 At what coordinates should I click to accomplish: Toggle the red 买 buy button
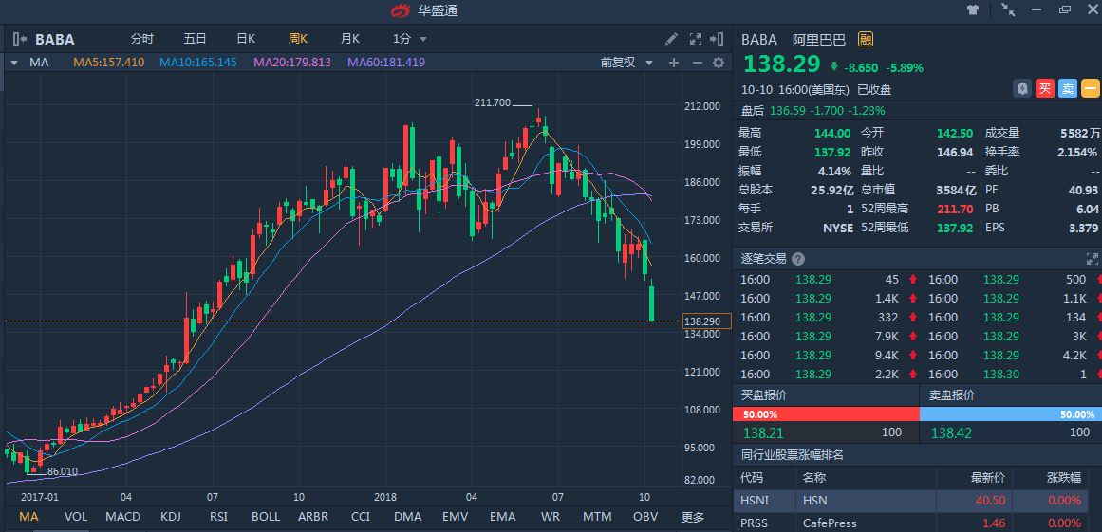[1045, 89]
